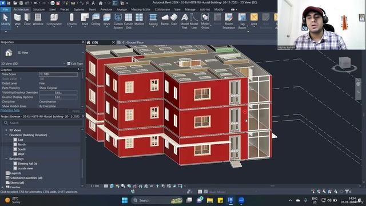
Task: Close the Properties panel
Action: pos(83,42)
